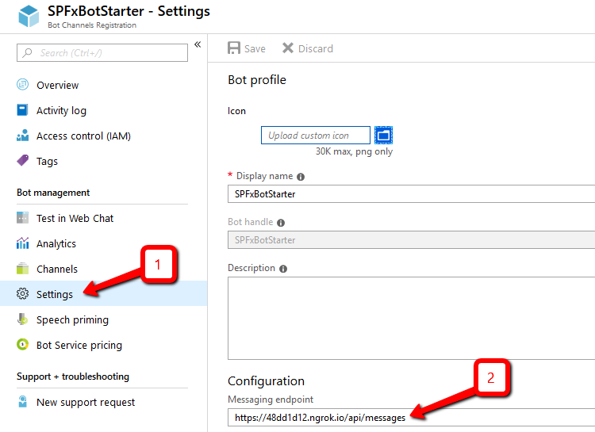Click the Save button
The height and width of the screenshot is (432, 595).
pos(247,48)
